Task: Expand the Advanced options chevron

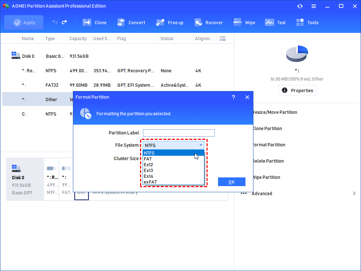Action: [x=354, y=194]
